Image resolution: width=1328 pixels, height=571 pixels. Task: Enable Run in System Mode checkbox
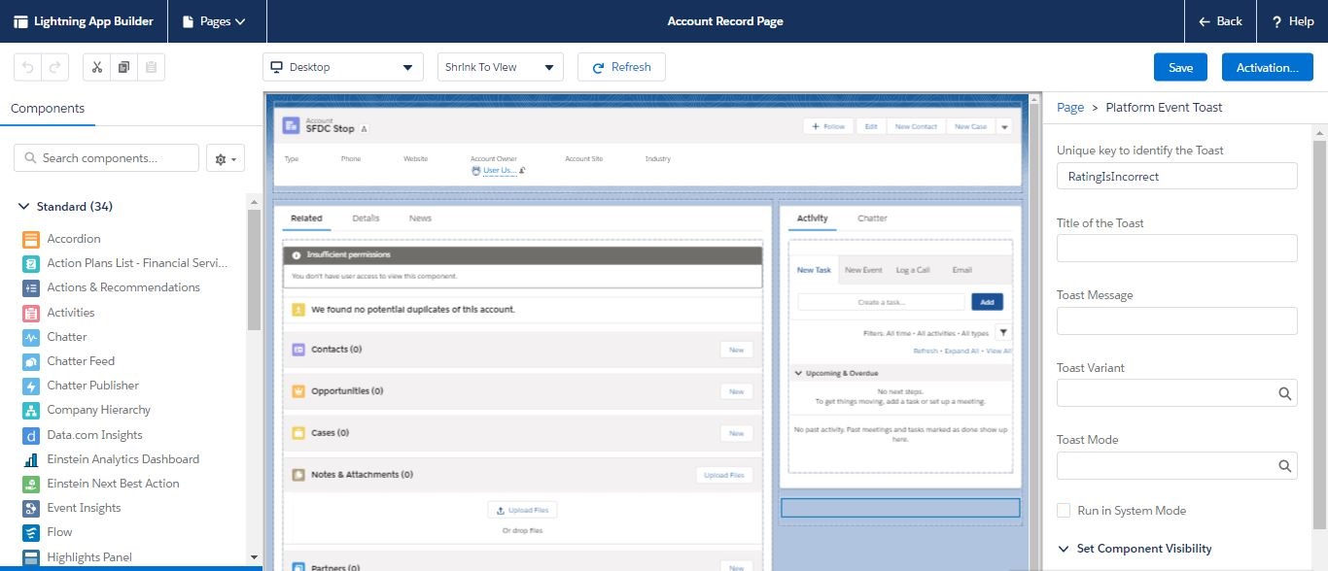click(1064, 511)
